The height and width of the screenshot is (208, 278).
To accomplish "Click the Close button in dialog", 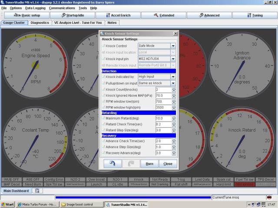I will click(168, 164).
